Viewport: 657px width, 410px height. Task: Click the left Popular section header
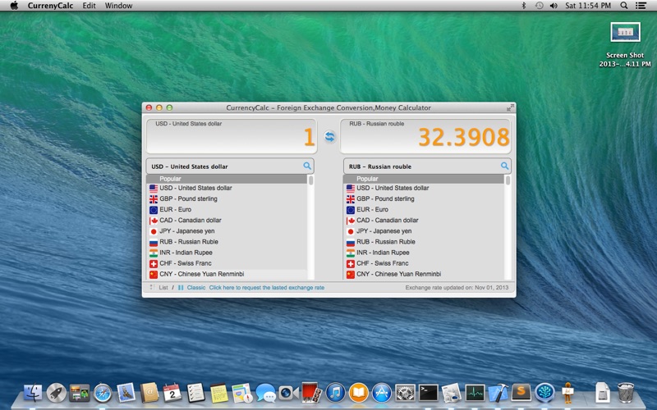(227, 179)
